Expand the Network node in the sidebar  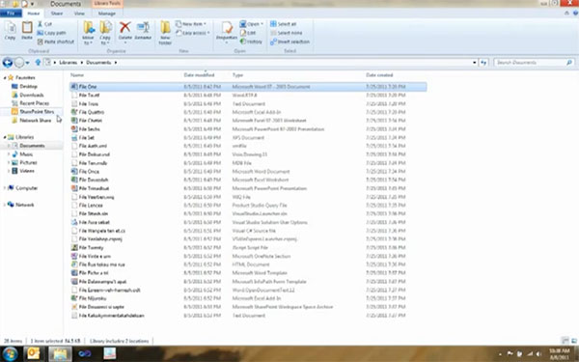point(5,205)
